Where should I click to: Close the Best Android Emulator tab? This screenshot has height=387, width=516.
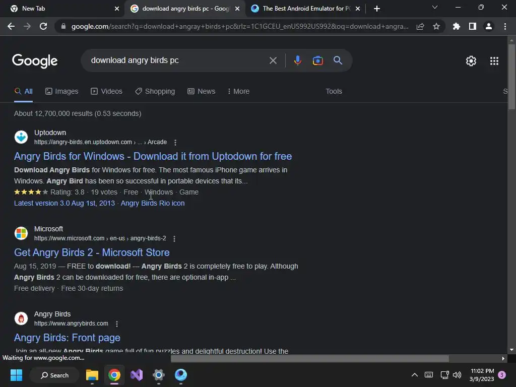pyautogui.click(x=358, y=9)
